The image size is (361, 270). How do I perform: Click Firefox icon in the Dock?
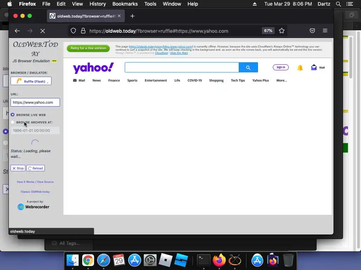pos(219,260)
